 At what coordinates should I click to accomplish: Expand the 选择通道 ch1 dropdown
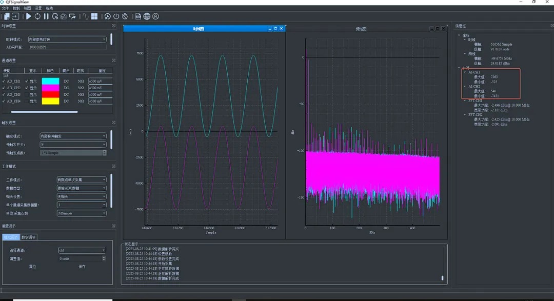(82, 250)
